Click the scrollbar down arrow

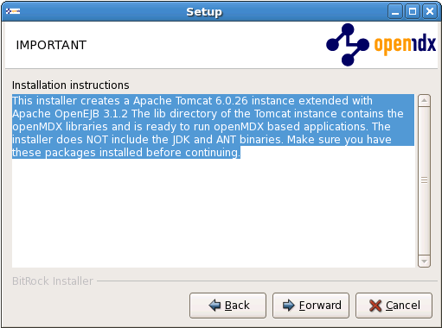pos(424,262)
